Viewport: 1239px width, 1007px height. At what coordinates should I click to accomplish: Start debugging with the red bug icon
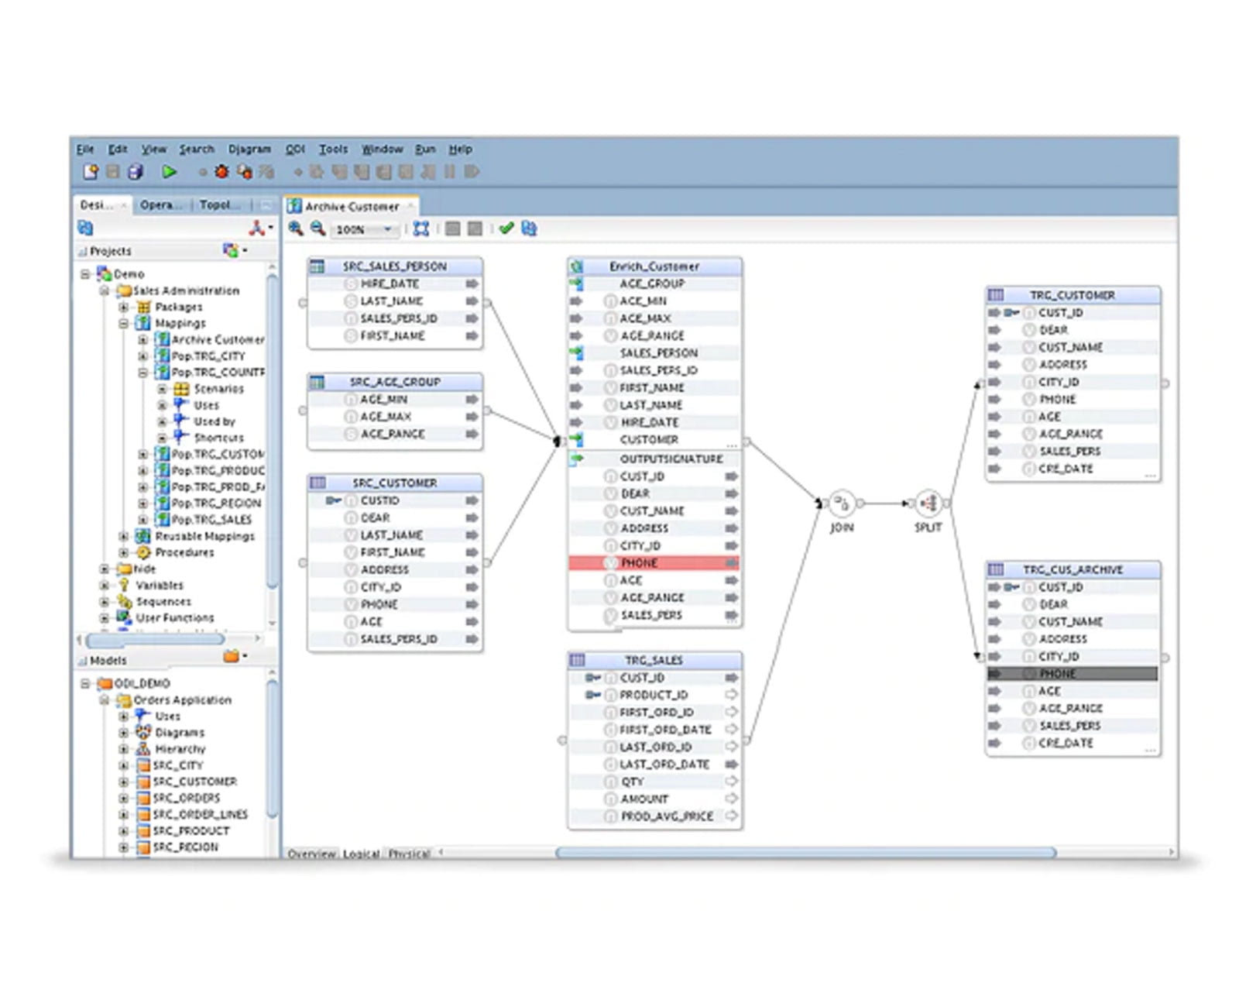coord(222,172)
